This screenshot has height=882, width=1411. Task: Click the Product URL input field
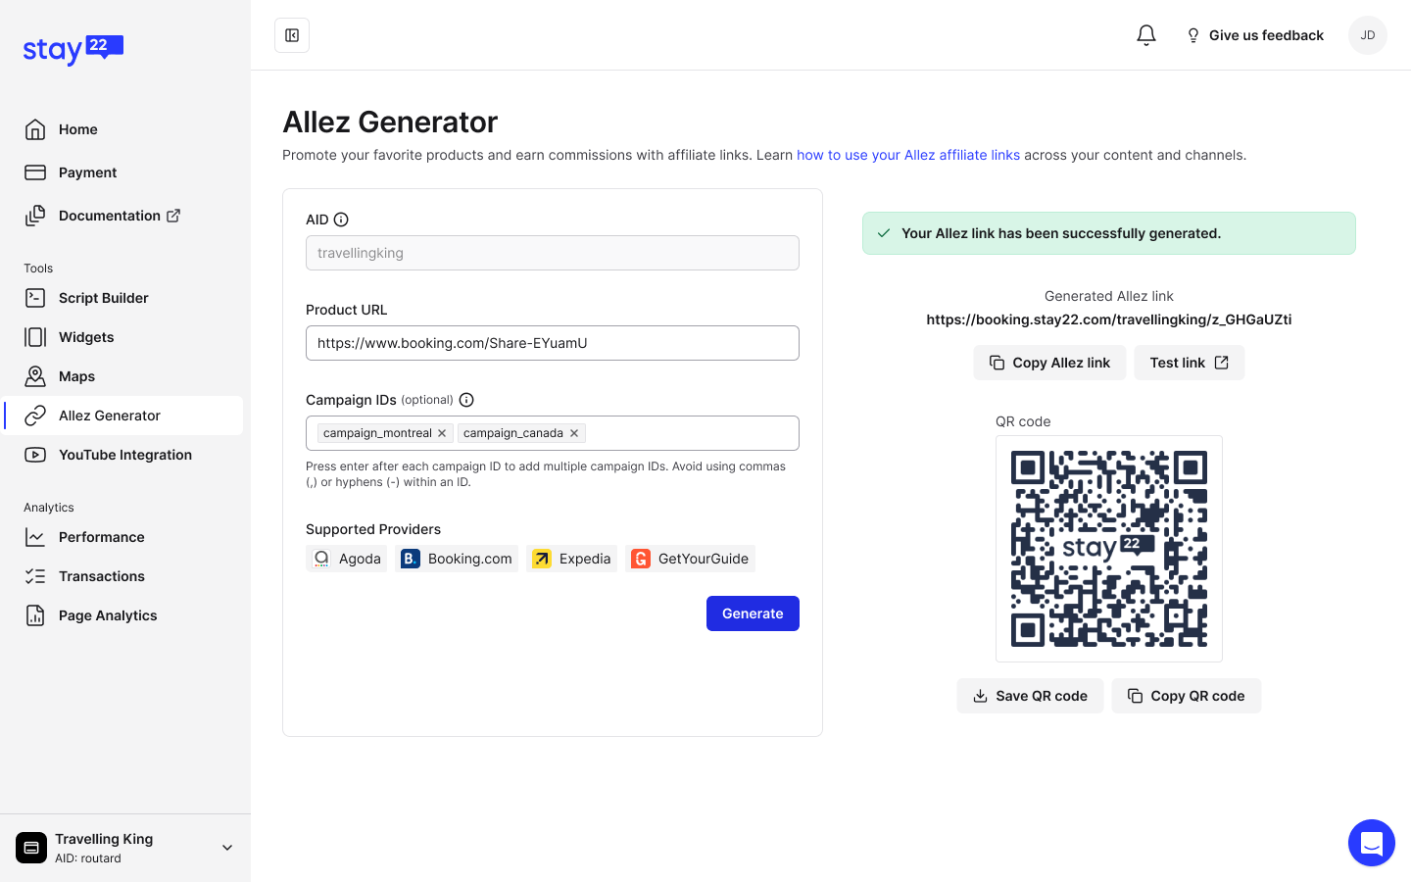point(553,343)
